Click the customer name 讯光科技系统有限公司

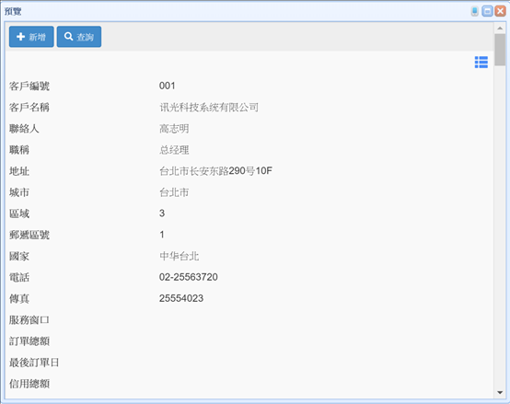pyautogui.click(x=209, y=108)
